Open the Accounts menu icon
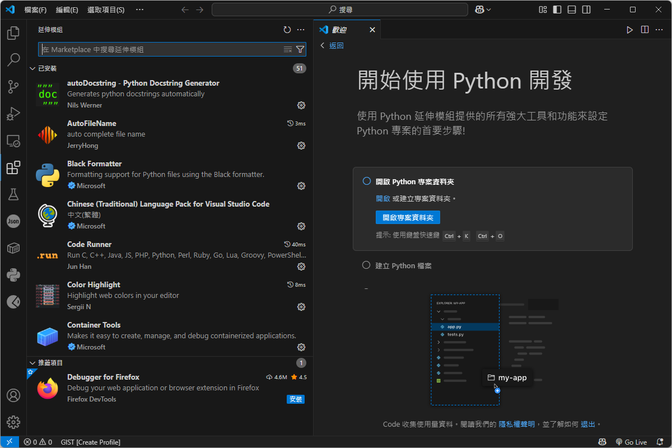 click(13, 395)
